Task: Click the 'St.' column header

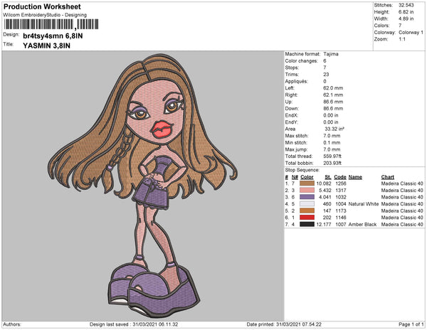Action: 328,177
